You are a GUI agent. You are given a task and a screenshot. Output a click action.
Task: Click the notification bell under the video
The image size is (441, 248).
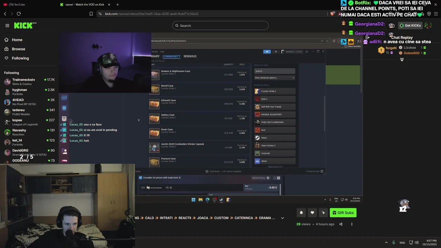pos(301,213)
